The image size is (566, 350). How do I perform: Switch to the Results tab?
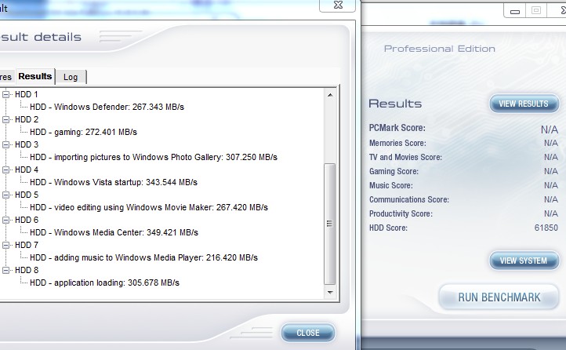click(35, 76)
